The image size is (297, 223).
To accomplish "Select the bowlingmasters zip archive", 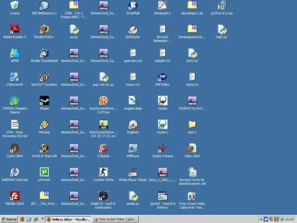I will coord(192,32).
